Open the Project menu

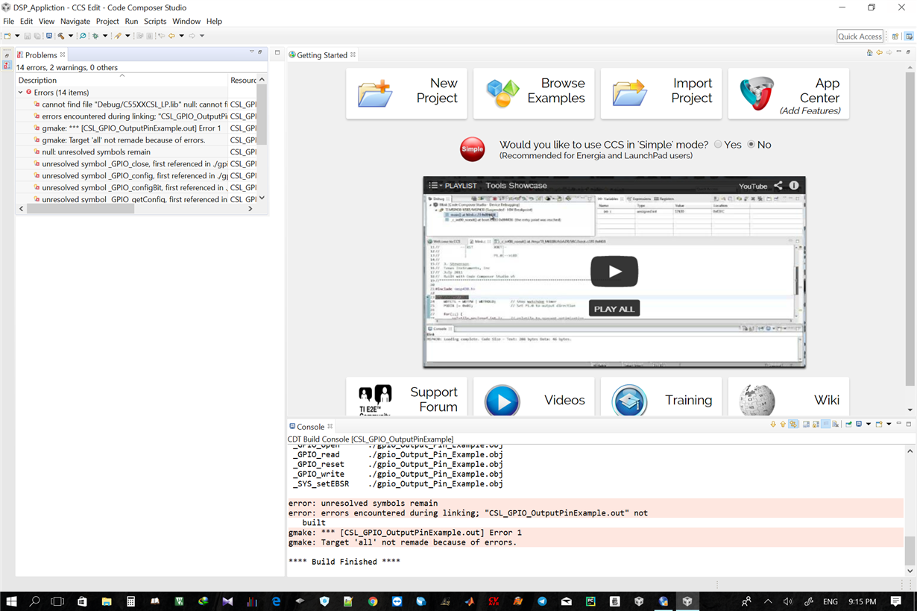[107, 21]
